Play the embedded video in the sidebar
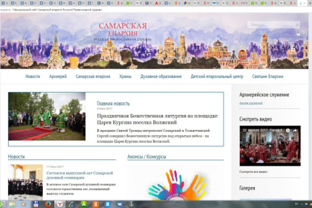312x208 pixels. (270, 146)
